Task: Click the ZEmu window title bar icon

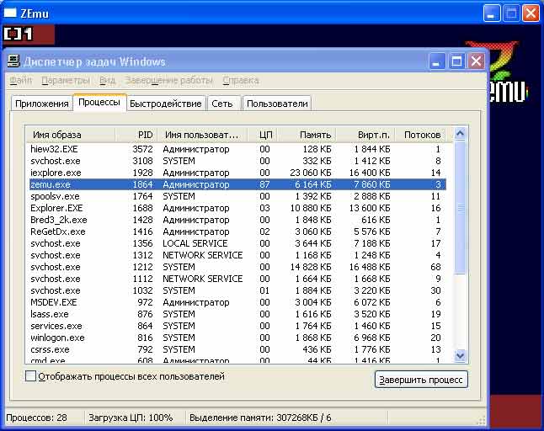Action: (11, 13)
